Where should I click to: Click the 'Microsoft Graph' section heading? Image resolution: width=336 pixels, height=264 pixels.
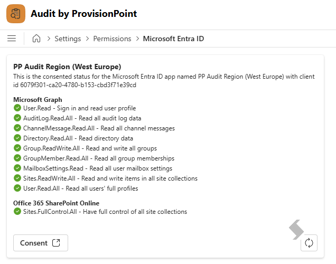click(38, 100)
